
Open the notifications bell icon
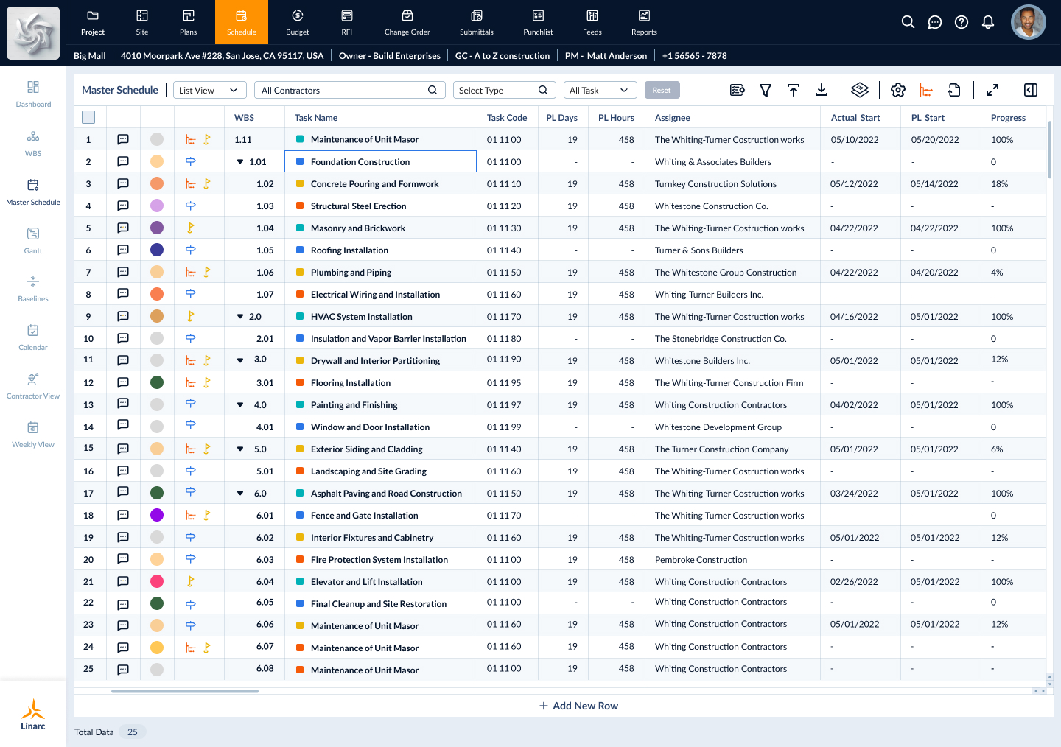[987, 22]
